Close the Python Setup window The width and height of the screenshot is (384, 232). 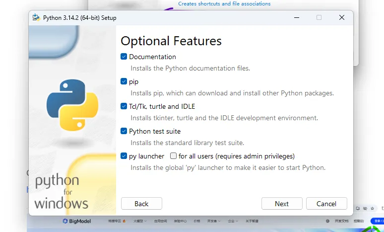[342, 17]
